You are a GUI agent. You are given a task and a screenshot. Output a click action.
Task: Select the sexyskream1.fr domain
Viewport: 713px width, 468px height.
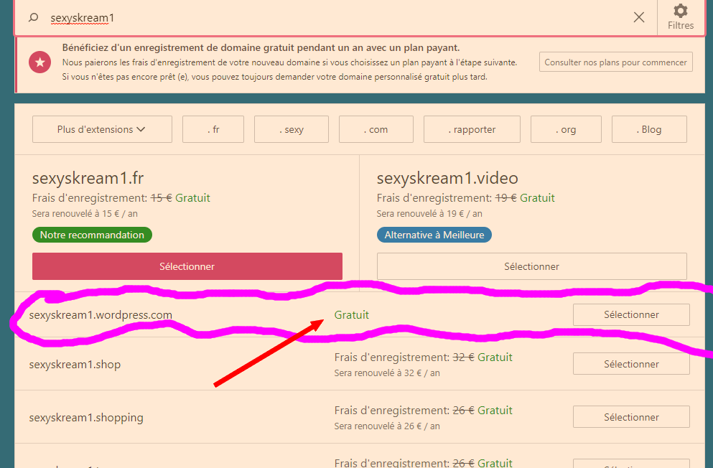(187, 266)
